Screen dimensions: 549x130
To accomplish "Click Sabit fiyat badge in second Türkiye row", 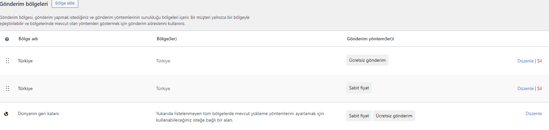I will pyautogui.click(x=359, y=88).
